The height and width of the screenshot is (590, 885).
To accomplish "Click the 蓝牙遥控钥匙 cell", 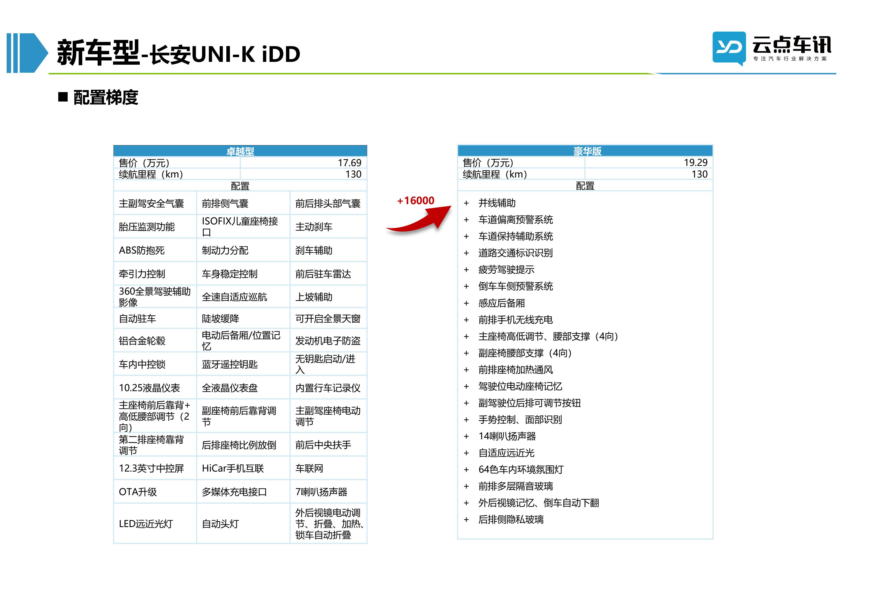I will pos(243,364).
